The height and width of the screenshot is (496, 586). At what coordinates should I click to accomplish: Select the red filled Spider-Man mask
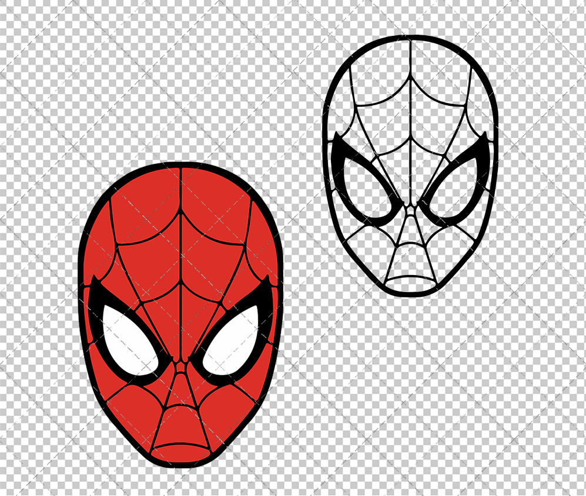(180, 315)
